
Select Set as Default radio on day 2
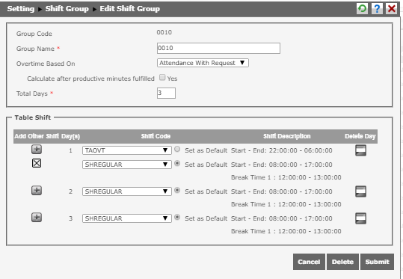click(177, 190)
